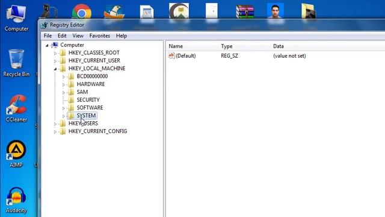
Task: Open the folder desktop icon at top right
Action: click(309, 11)
